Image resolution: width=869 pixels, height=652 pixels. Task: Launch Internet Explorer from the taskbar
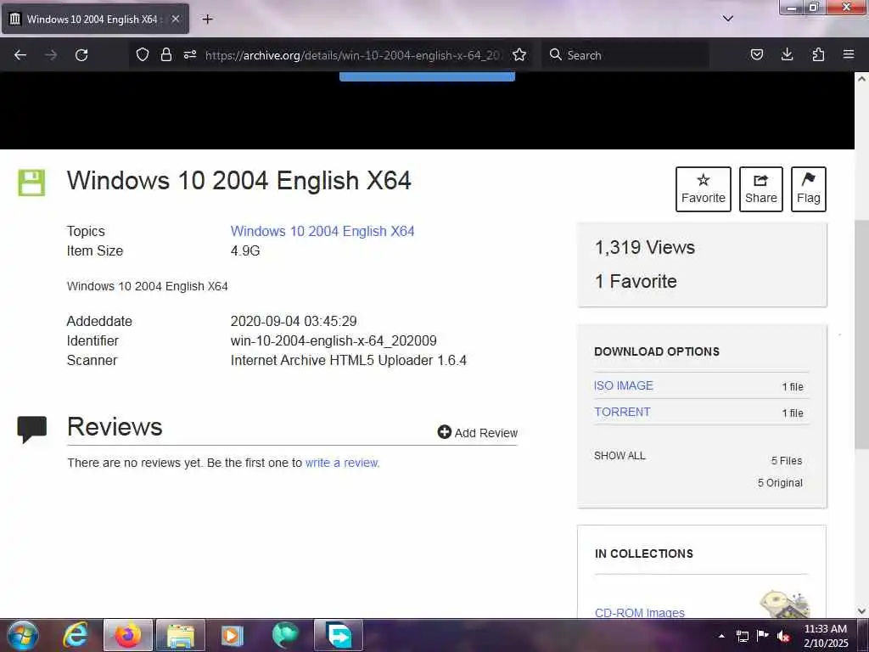click(76, 635)
